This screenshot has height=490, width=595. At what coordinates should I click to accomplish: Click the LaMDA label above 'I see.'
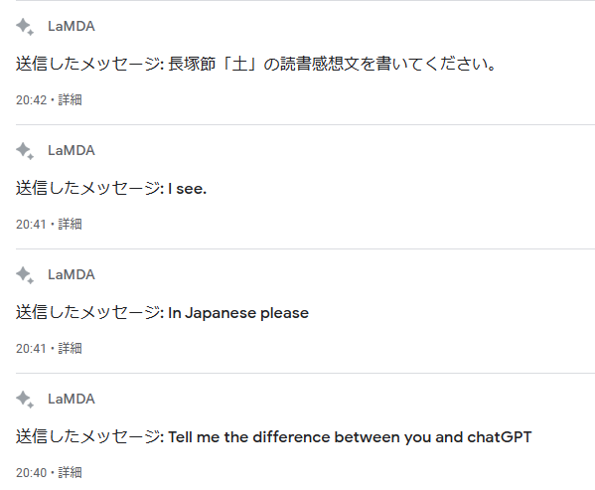(x=72, y=150)
